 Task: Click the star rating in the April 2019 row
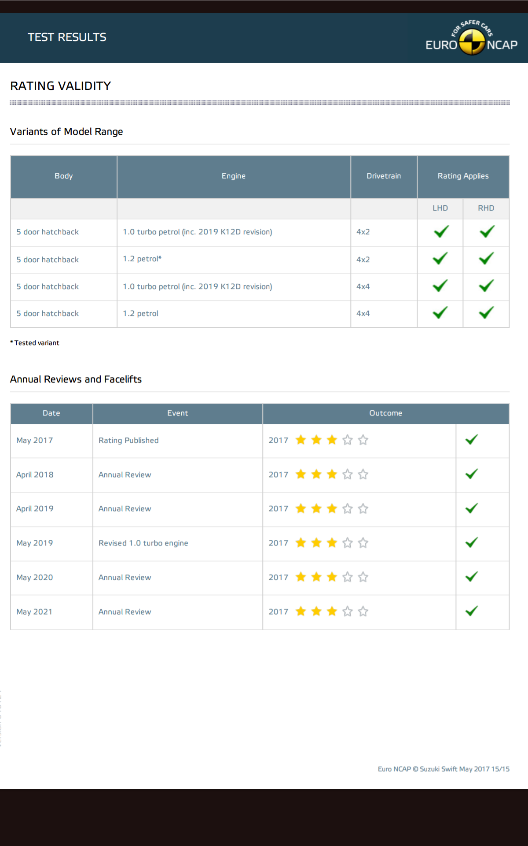point(332,508)
